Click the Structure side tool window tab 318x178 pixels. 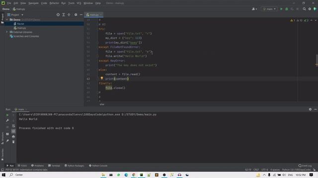click(x=2, y=138)
